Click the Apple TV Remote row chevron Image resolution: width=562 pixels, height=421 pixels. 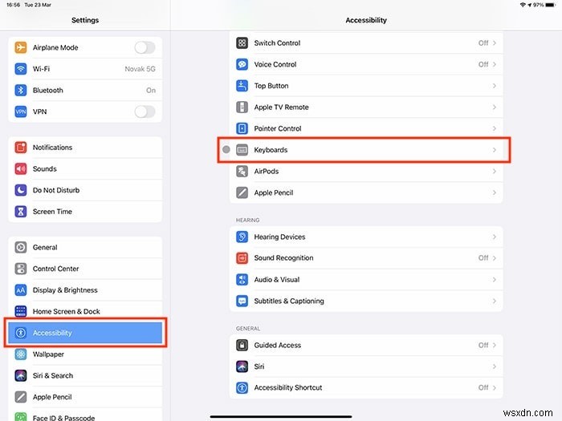coord(495,107)
